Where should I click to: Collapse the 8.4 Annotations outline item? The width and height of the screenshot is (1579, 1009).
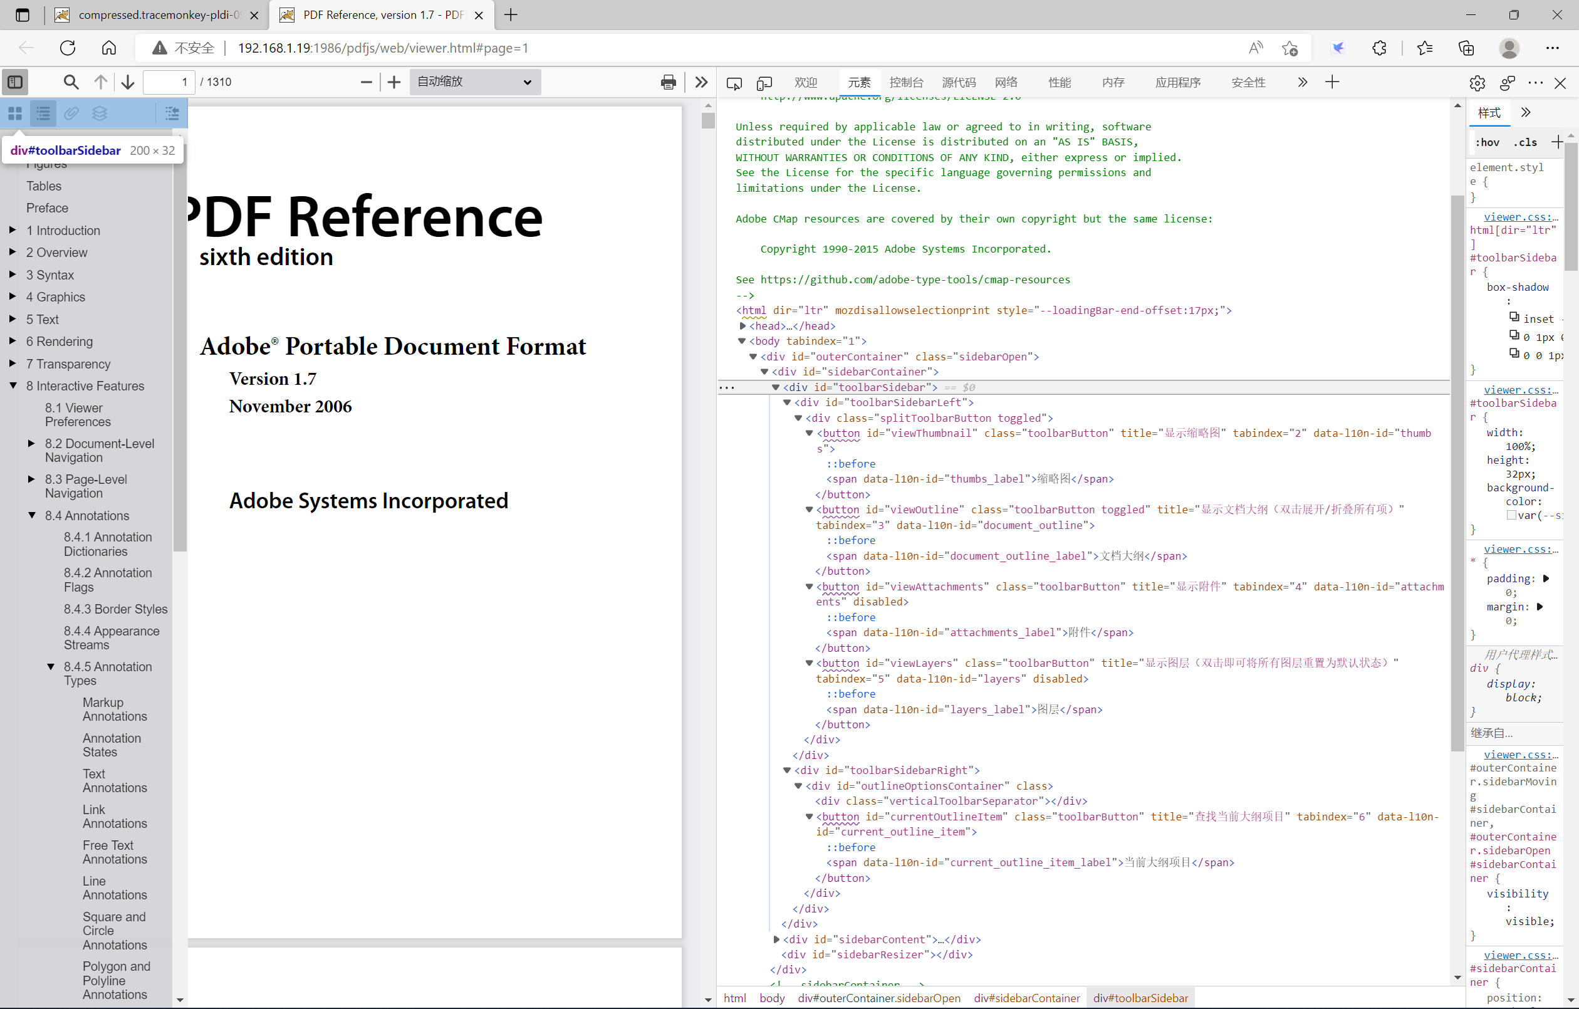pyautogui.click(x=31, y=515)
